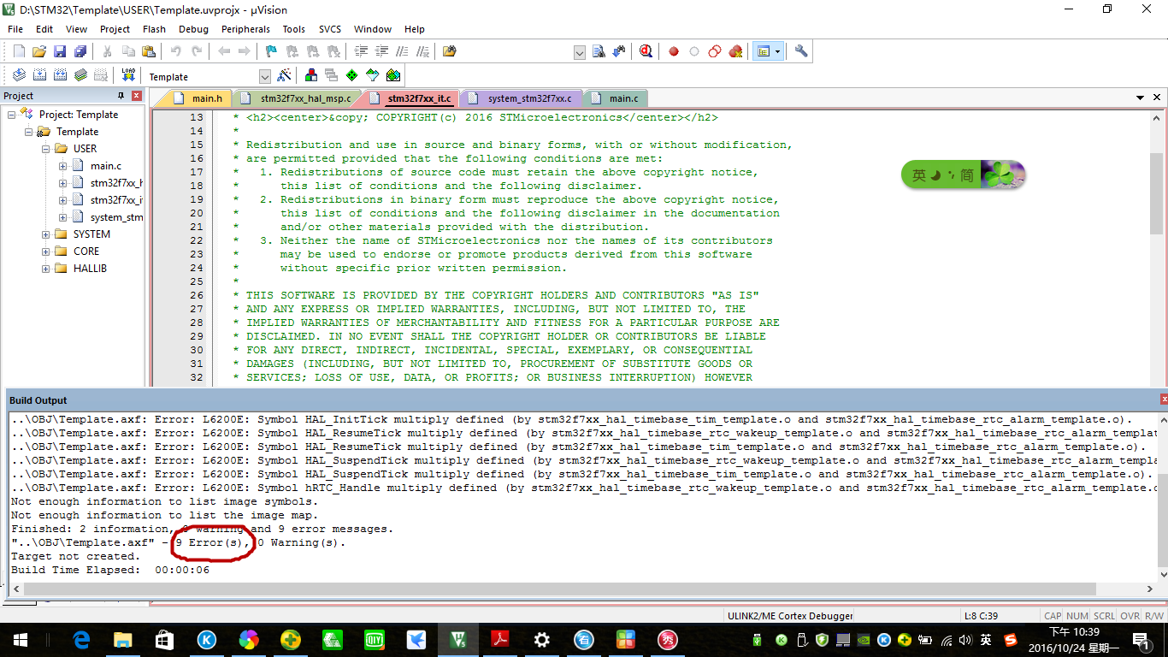Close the Build Output panel
This screenshot has width=1168, height=657.
click(x=1164, y=400)
